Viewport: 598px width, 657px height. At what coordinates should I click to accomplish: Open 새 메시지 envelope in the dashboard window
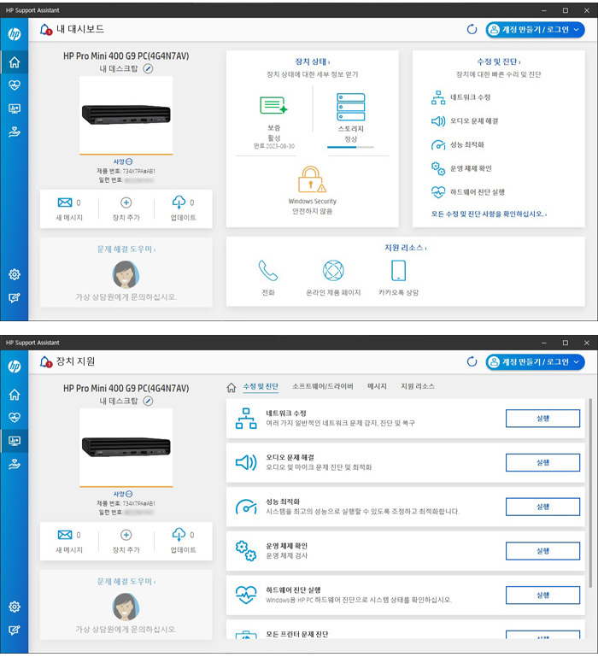click(65, 202)
